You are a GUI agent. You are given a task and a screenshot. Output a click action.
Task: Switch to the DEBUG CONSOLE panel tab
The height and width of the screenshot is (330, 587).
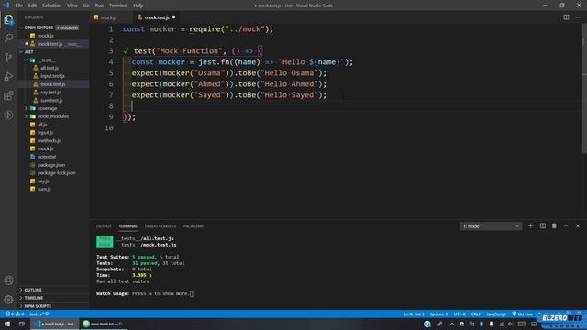(x=161, y=226)
